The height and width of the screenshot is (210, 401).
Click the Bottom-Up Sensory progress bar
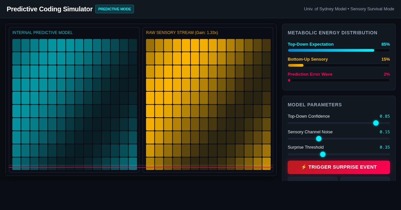click(339, 65)
